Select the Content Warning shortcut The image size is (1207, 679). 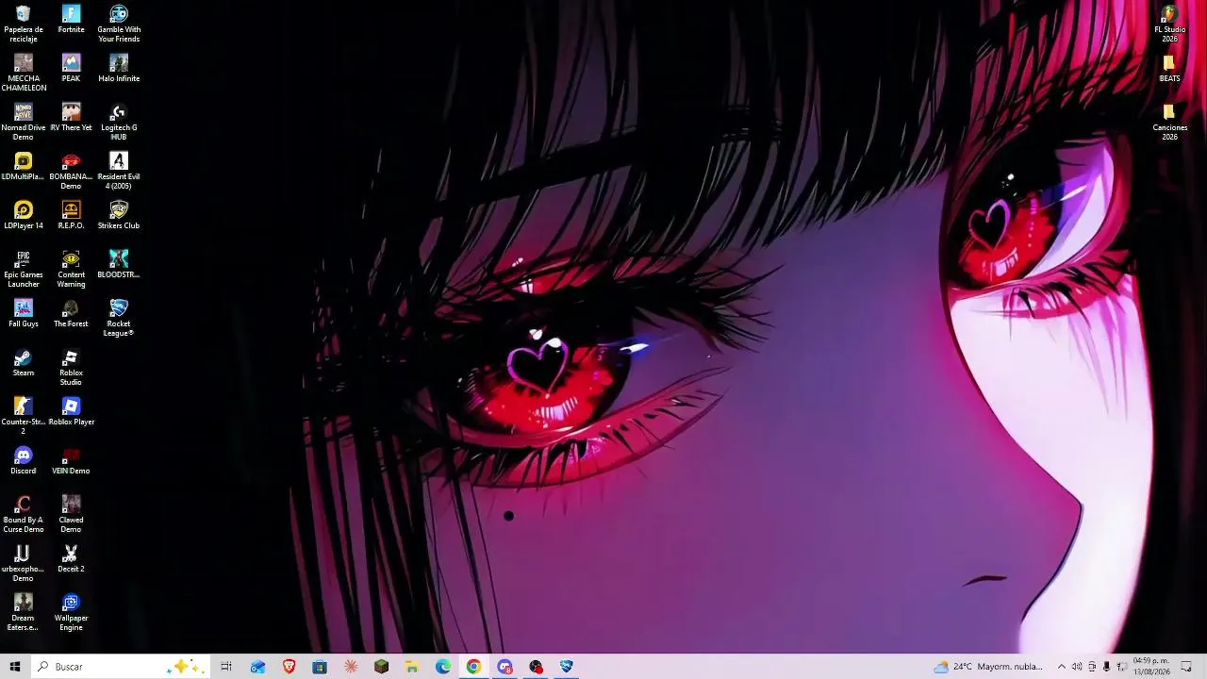coord(71,269)
